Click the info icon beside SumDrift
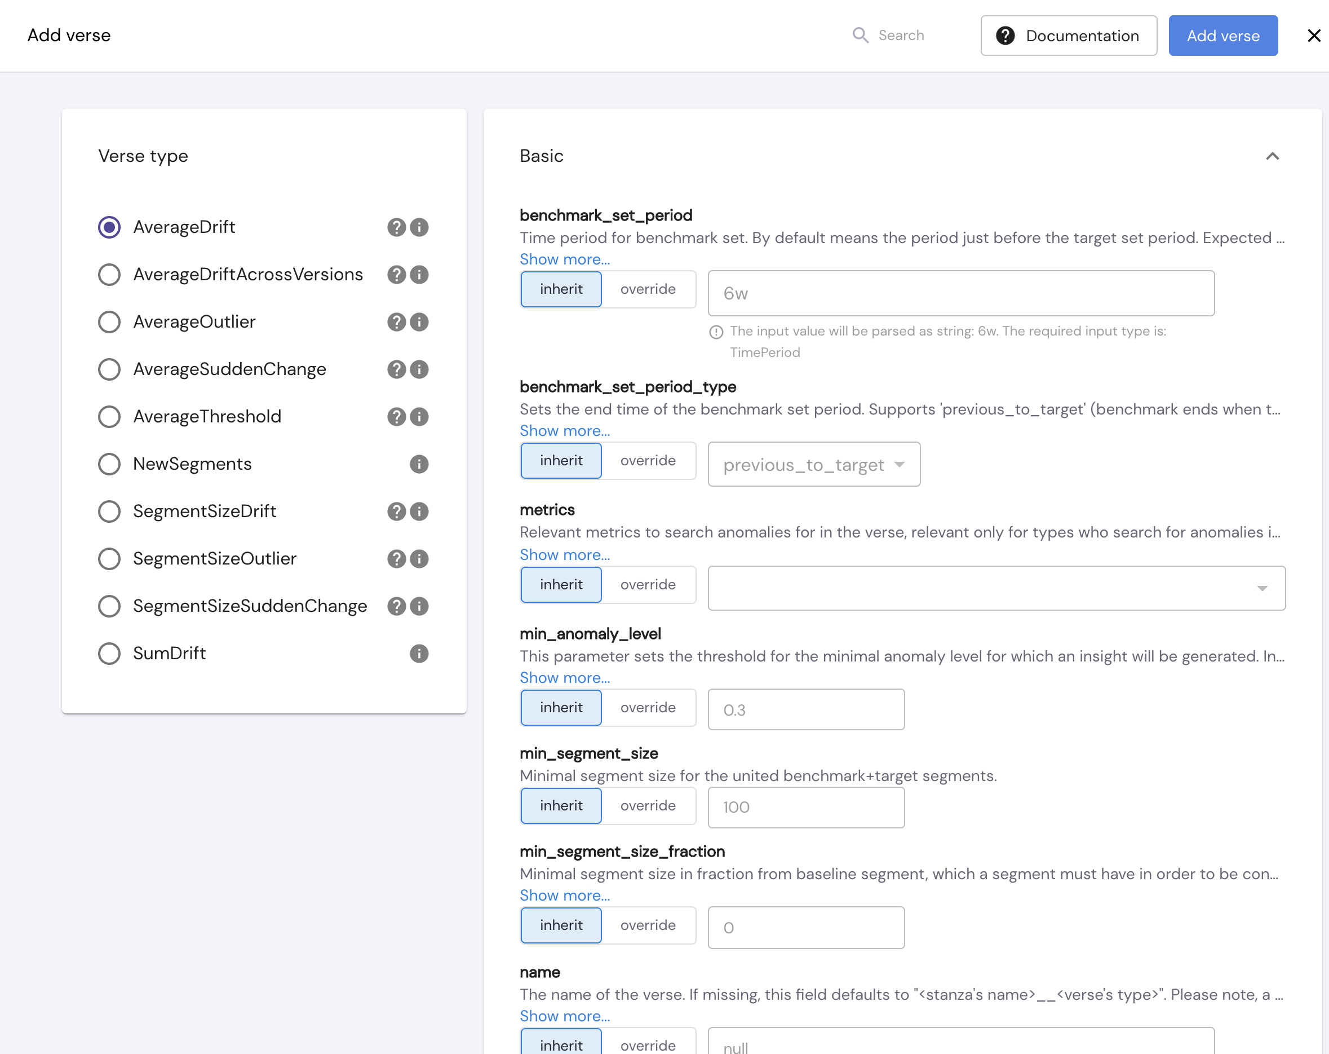 pos(419,653)
